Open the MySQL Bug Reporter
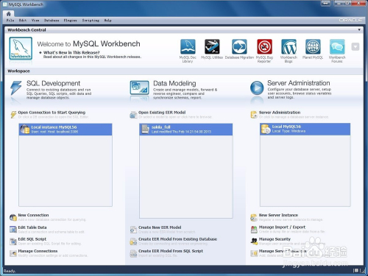 [264, 46]
